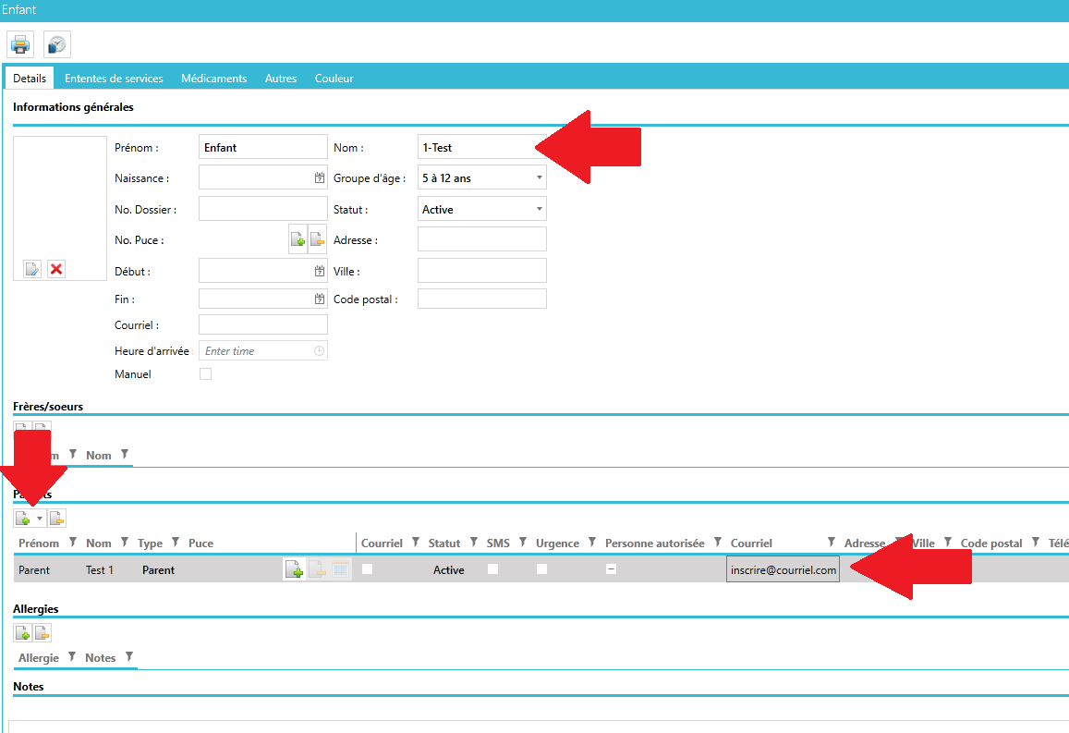The width and height of the screenshot is (1069, 733).
Task: Expand the Statut dropdown
Action: [539, 209]
